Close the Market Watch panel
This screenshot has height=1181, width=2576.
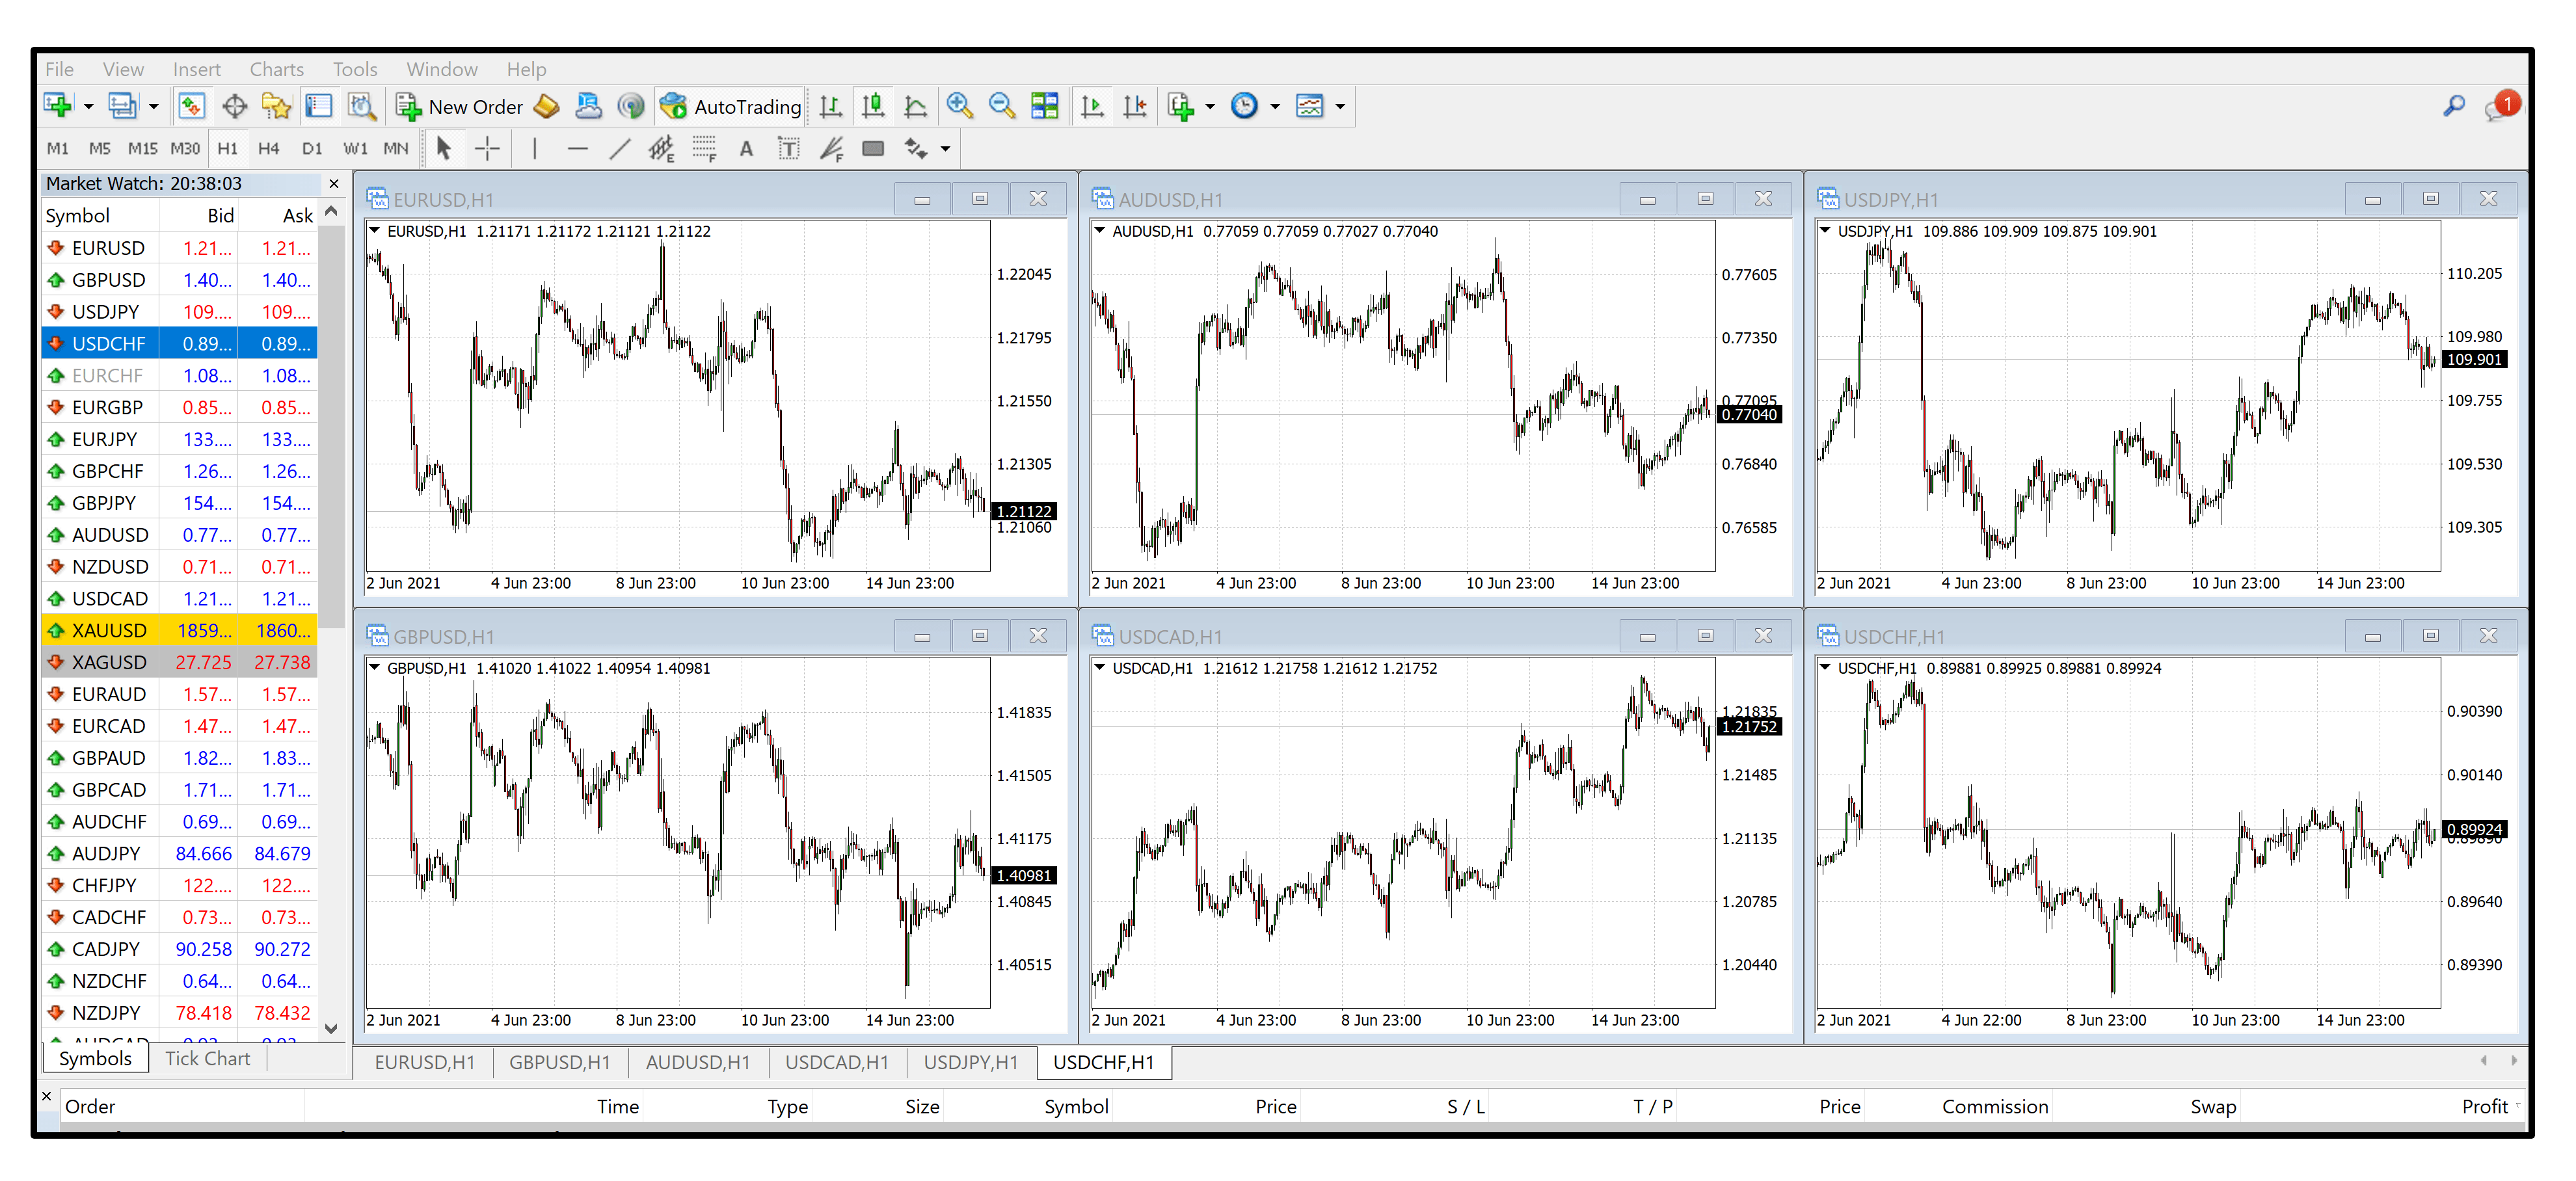[334, 184]
